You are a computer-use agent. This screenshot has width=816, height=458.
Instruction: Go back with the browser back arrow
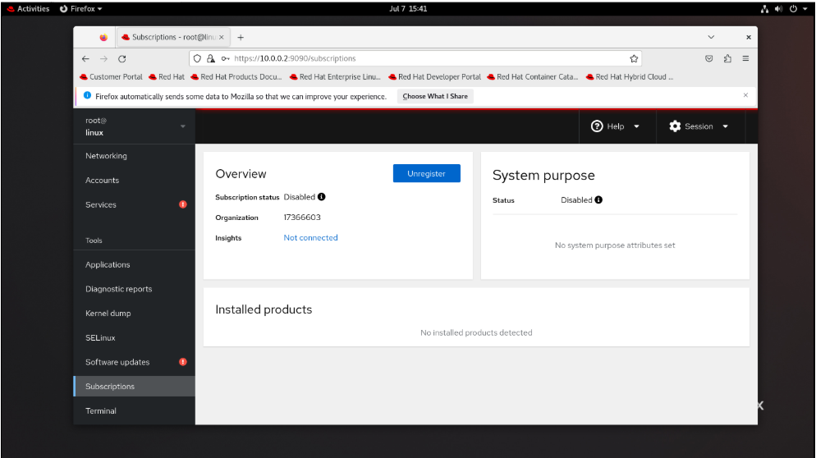(85, 59)
